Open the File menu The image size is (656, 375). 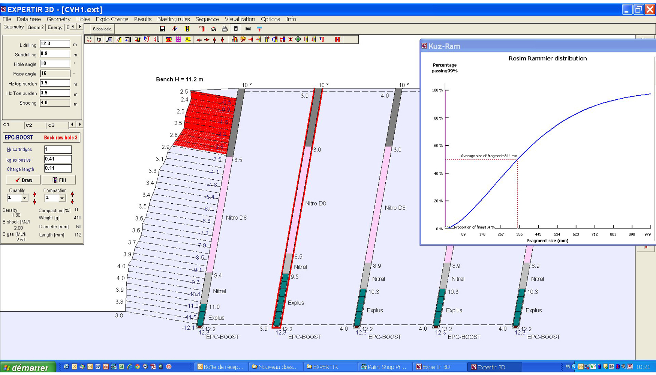coord(7,19)
